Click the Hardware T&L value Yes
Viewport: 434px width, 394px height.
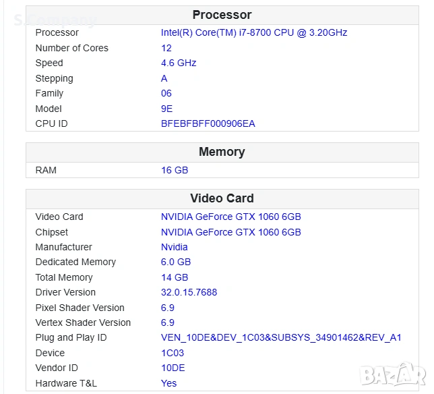[168, 383]
